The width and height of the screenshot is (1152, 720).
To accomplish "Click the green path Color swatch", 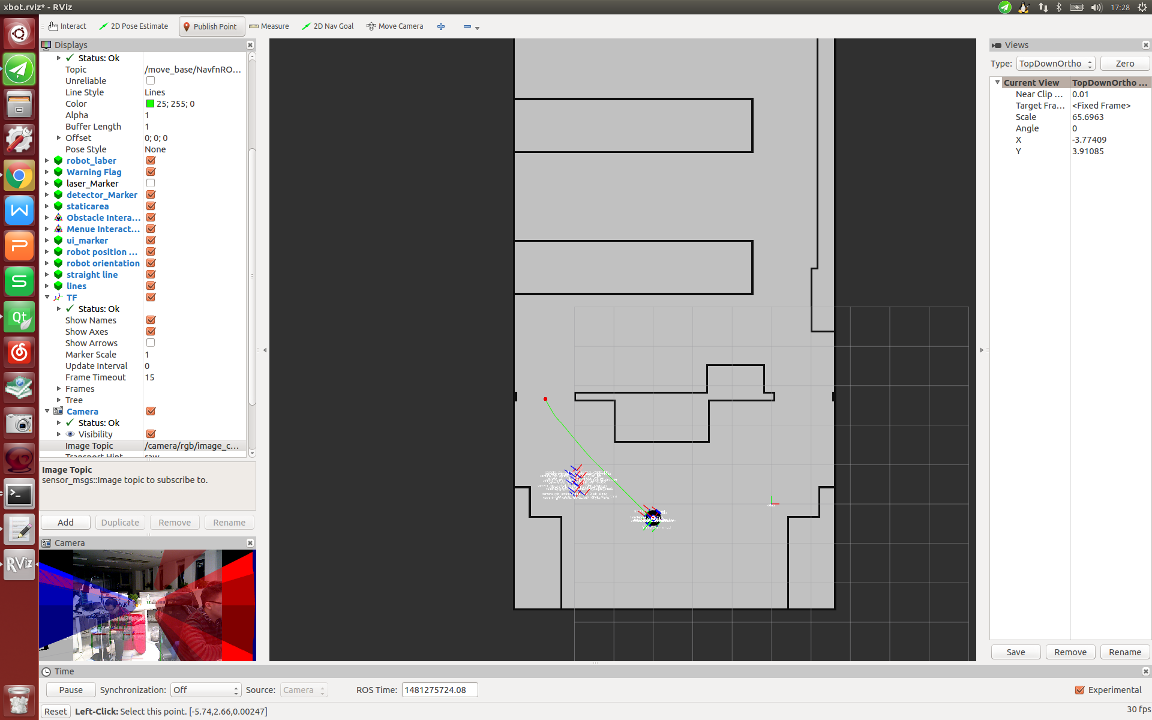I will [151, 104].
